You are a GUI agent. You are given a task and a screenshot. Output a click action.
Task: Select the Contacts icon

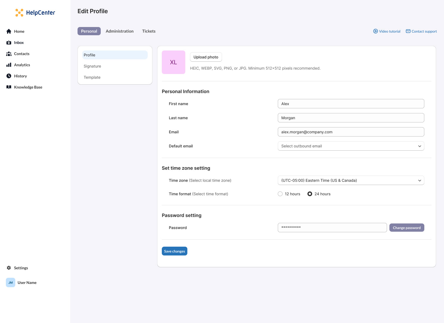pos(9,54)
